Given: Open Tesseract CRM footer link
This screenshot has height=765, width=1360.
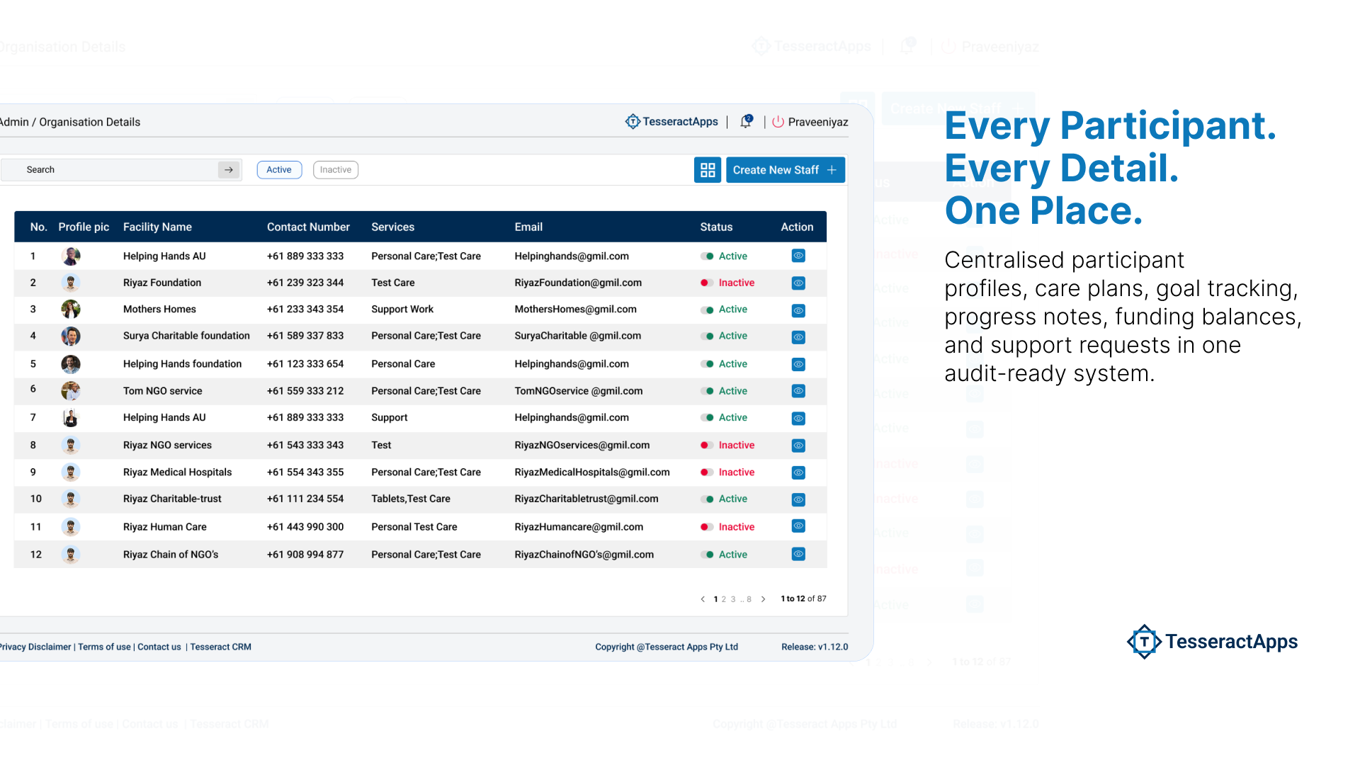Looking at the screenshot, I should tap(221, 647).
